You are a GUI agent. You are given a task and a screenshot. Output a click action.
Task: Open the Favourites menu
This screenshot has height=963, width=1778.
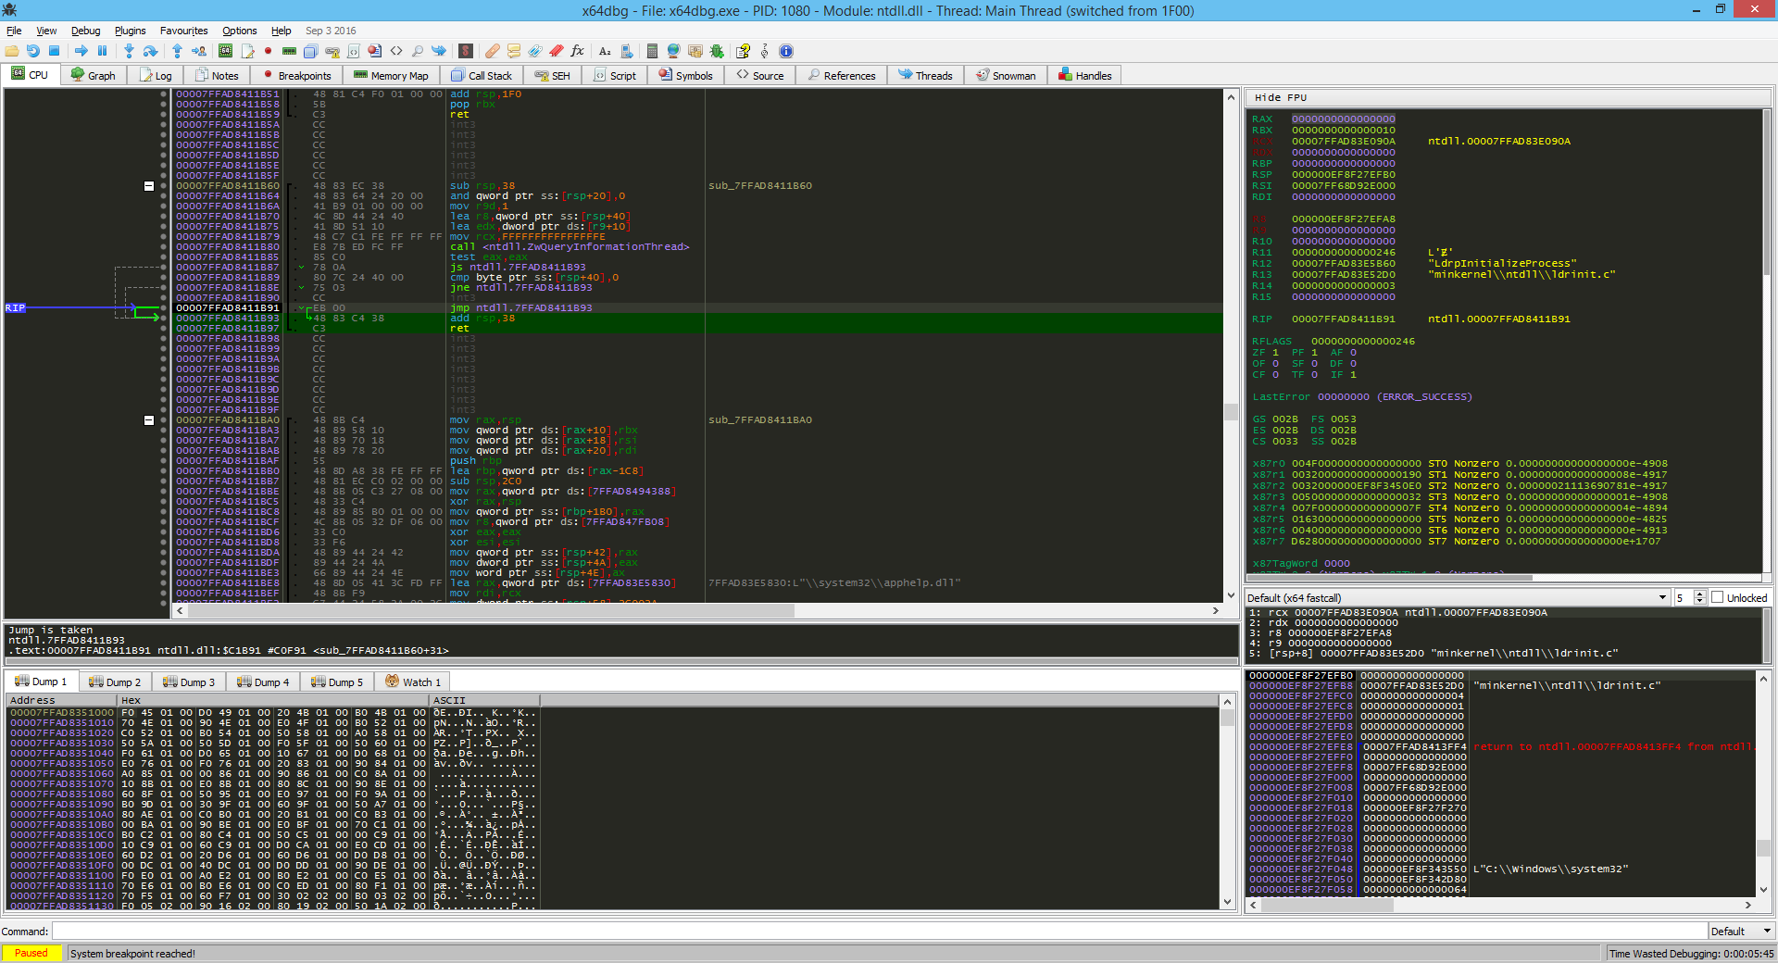184,31
